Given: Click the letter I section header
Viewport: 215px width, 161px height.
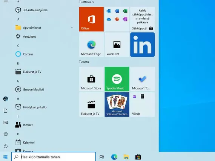Looking at the screenshot, I should (x=18, y=117).
